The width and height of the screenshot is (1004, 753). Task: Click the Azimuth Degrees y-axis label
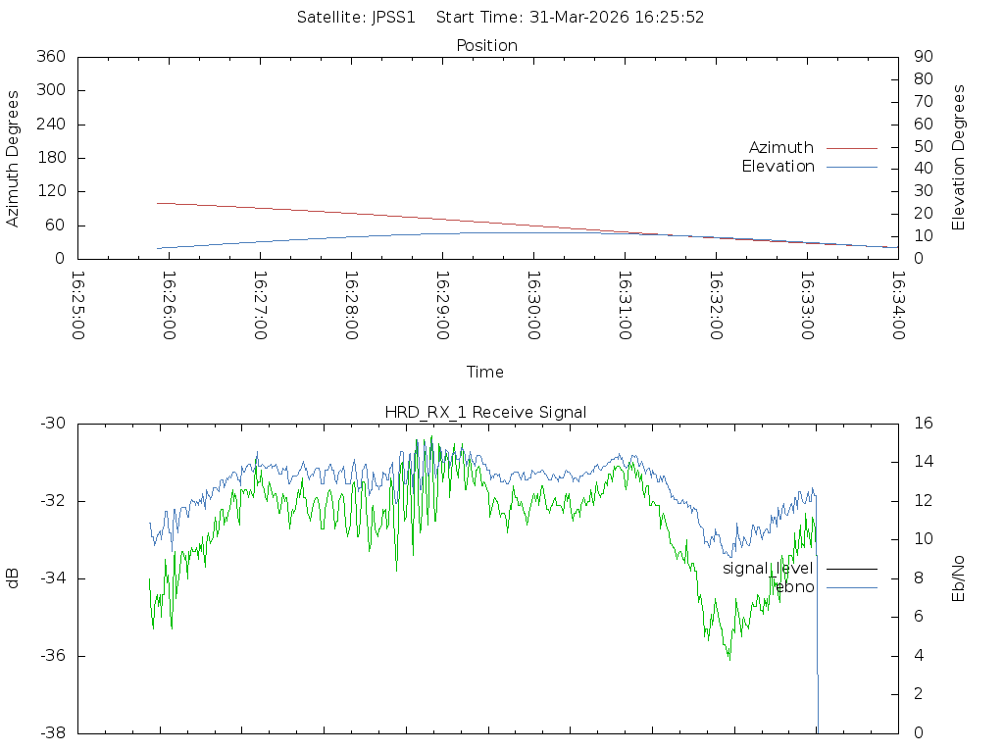coord(13,158)
